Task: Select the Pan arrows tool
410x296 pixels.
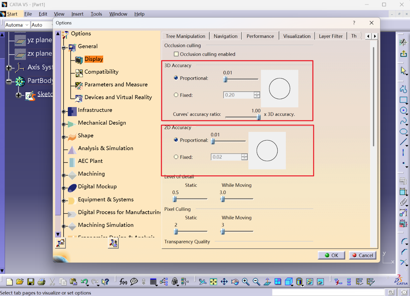Action: pos(224,282)
